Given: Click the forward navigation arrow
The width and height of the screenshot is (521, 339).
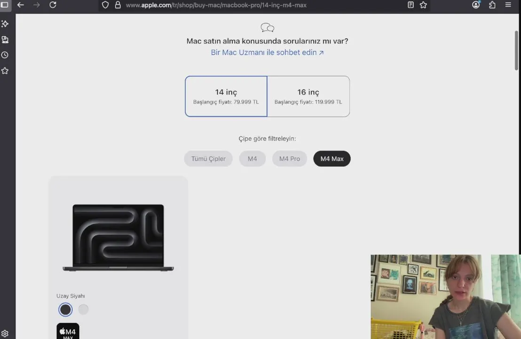Looking at the screenshot, I should tap(37, 5).
